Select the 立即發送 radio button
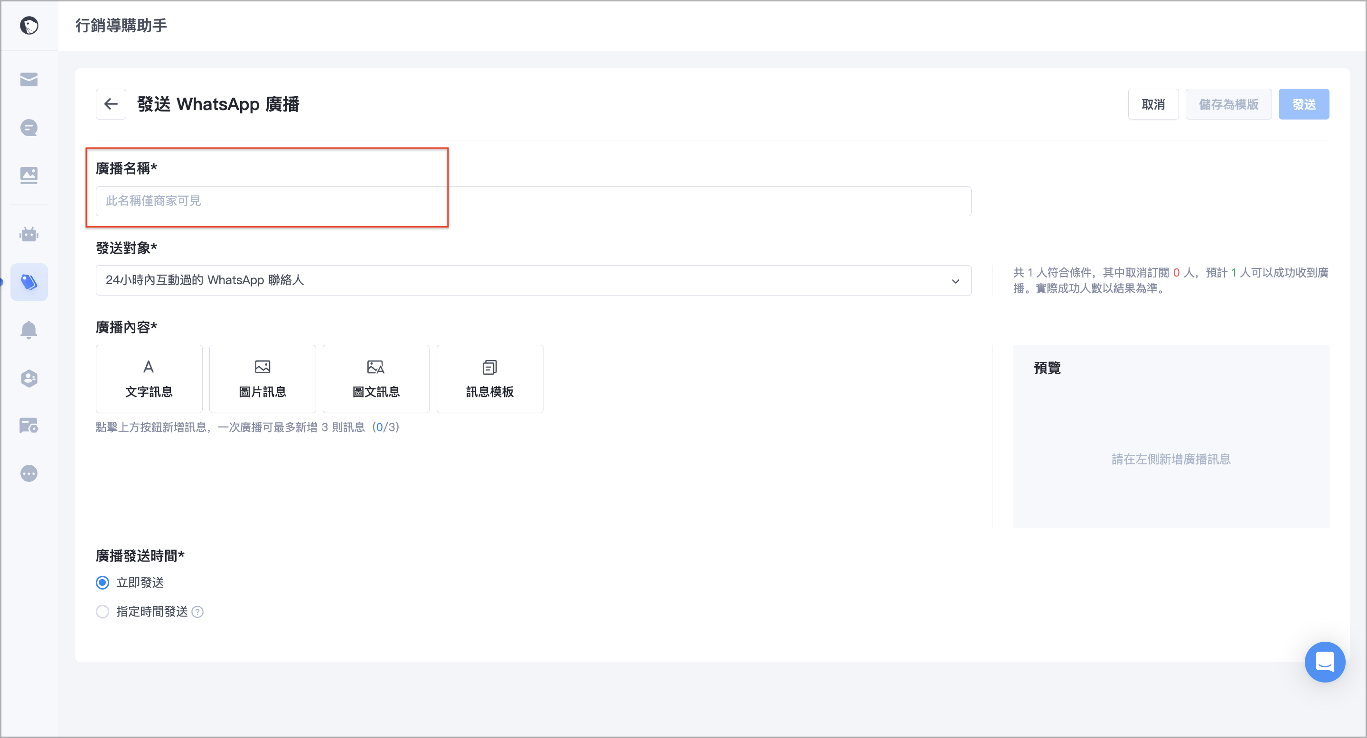1367x738 pixels. tap(103, 582)
